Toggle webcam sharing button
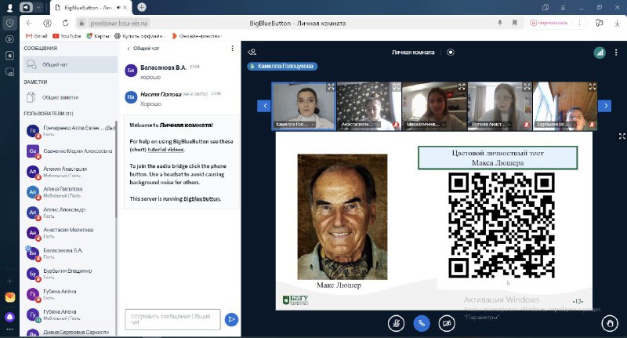The width and height of the screenshot is (627, 338). [447, 323]
